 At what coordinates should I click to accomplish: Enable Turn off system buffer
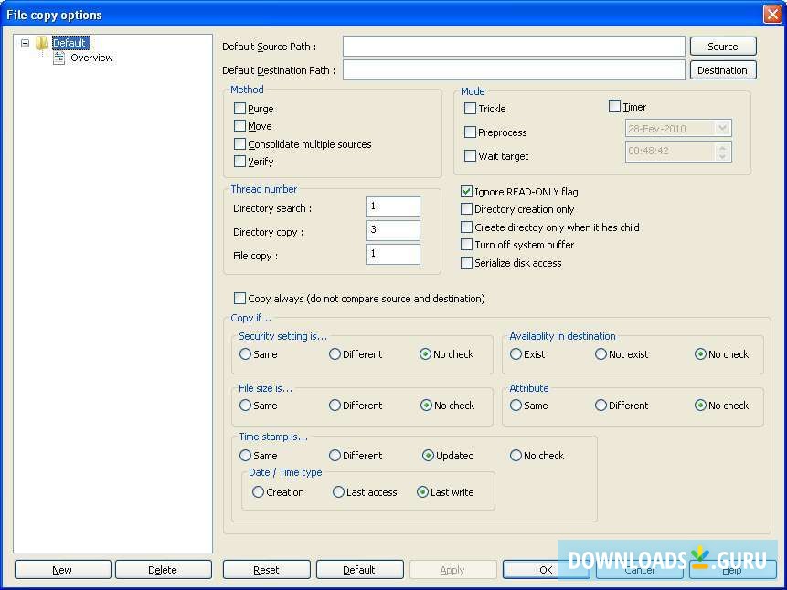coord(466,245)
